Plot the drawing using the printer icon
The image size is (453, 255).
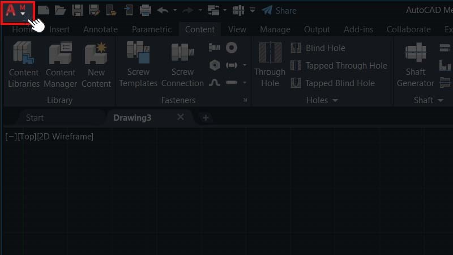pyautogui.click(x=146, y=10)
